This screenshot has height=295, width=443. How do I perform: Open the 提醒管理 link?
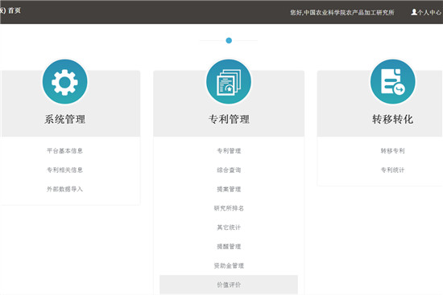coord(229,247)
